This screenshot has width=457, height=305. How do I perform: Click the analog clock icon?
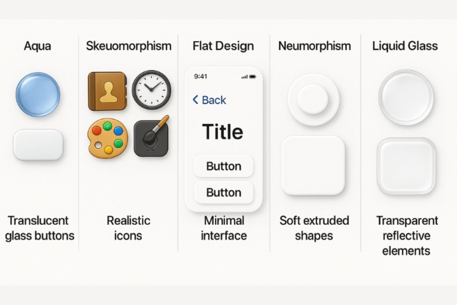tap(151, 90)
